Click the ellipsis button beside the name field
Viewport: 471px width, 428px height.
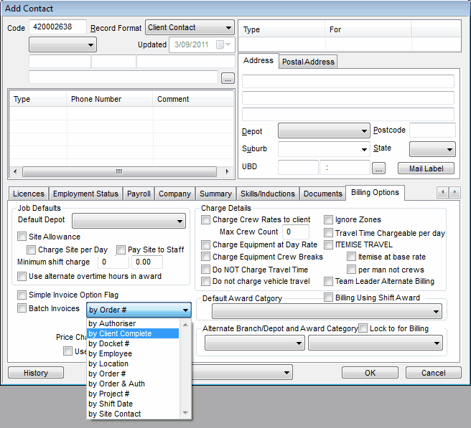tap(228, 78)
